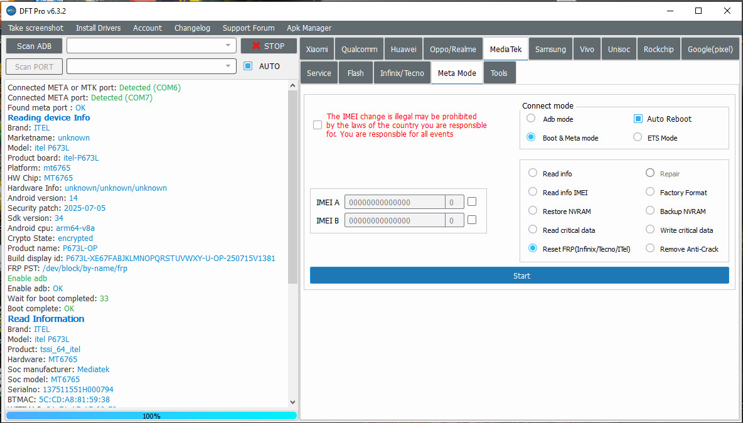This screenshot has height=423, width=743.
Task: Click the IMEI B input field
Action: click(394, 221)
